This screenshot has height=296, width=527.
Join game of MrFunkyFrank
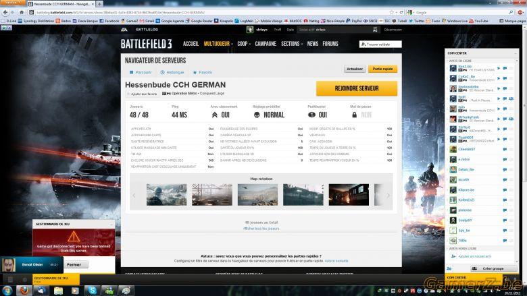pyautogui.click(x=499, y=119)
